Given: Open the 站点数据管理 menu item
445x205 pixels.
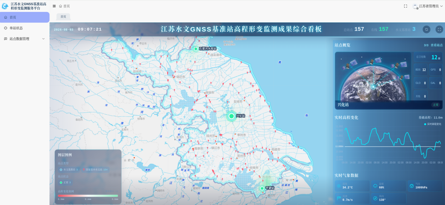Looking at the screenshot, I should (25, 39).
